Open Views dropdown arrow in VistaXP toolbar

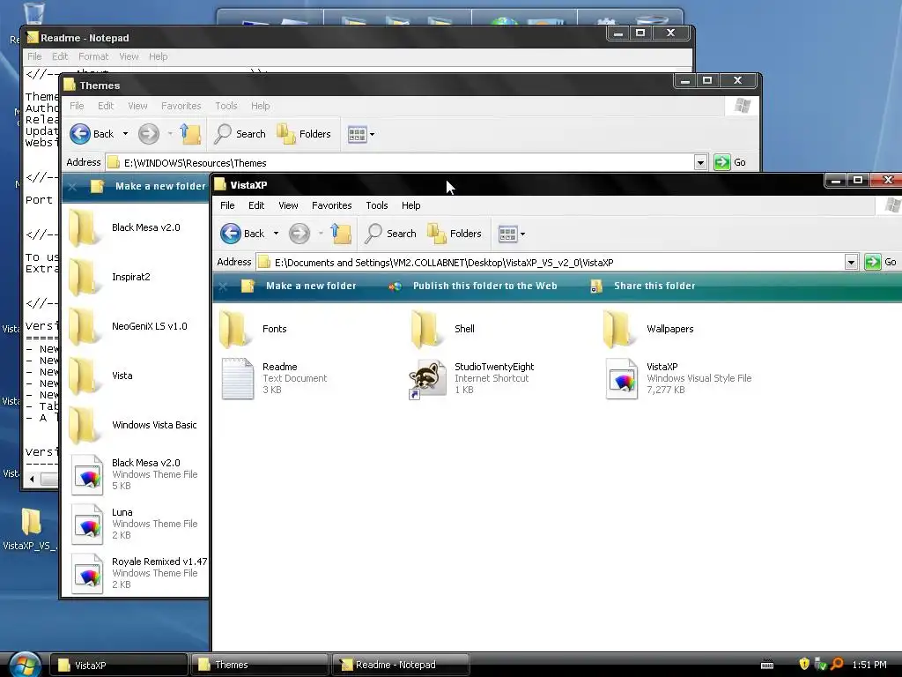point(522,234)
